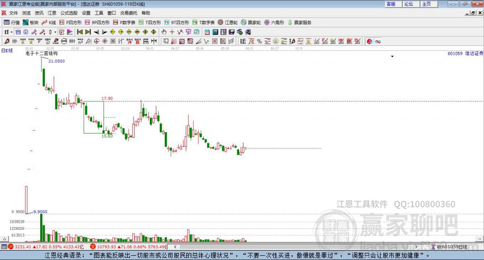The height and width of the screenshot is (260, 484).
Task: Select the hand pan tool
Action: (164, 32)
